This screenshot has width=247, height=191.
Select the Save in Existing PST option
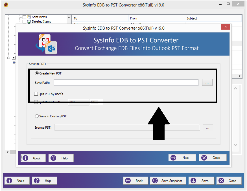37,116
